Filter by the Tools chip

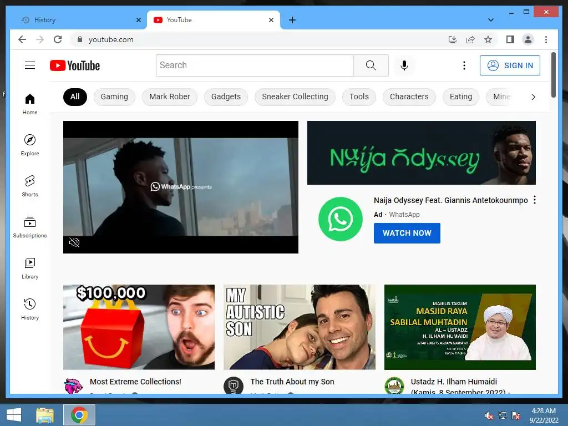click(x=359, y=97)
